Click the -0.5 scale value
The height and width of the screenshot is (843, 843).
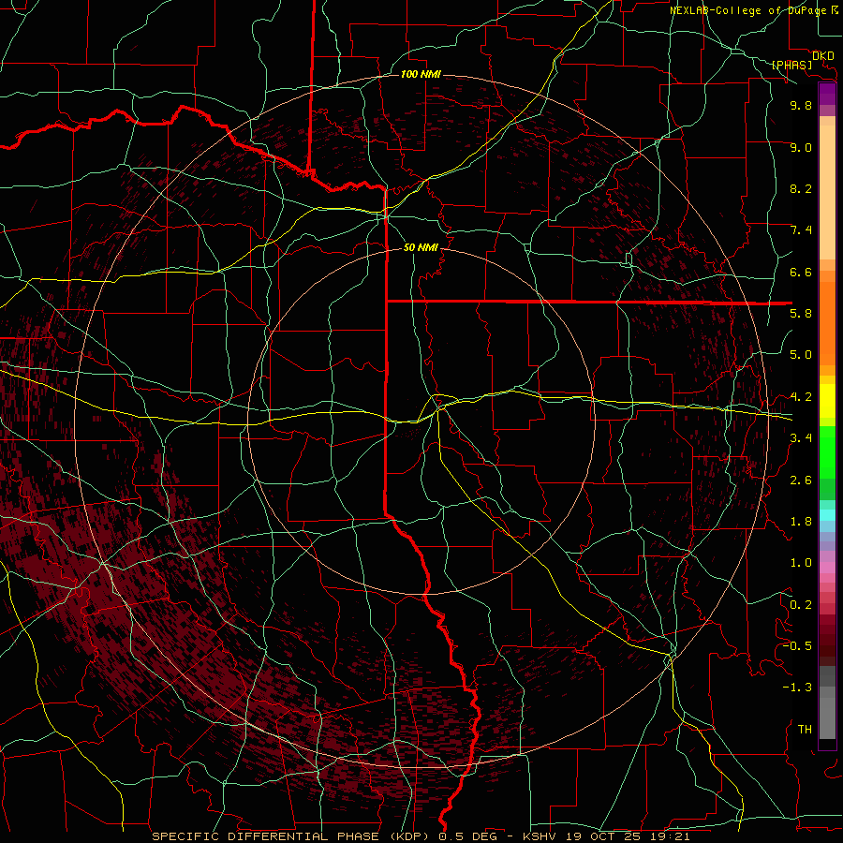click(797, 646)
